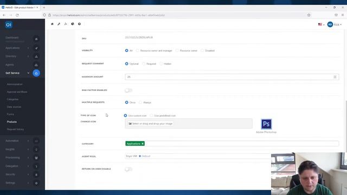
Task: Click the Applications rocket sidebar icon
Action: [36, 48]
